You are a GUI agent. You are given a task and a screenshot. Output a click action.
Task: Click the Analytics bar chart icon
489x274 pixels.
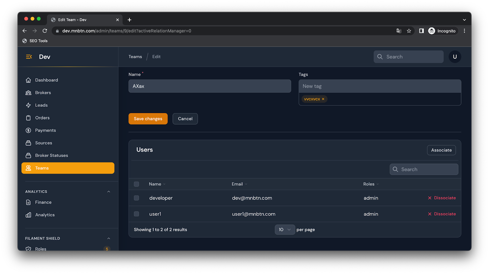pos(28,215)
